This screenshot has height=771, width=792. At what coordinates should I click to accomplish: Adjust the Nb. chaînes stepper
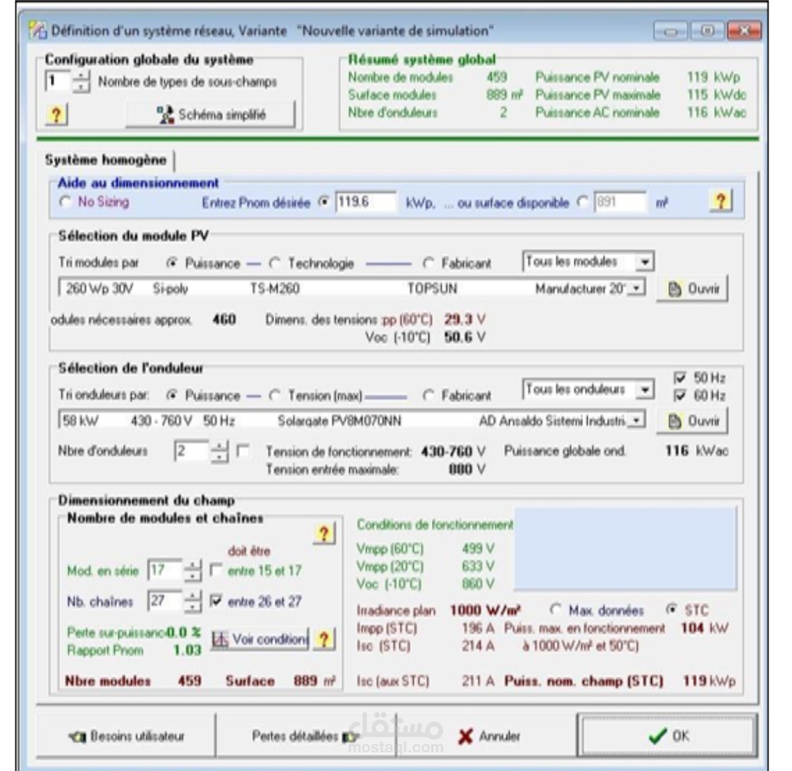tap(192, 601)
